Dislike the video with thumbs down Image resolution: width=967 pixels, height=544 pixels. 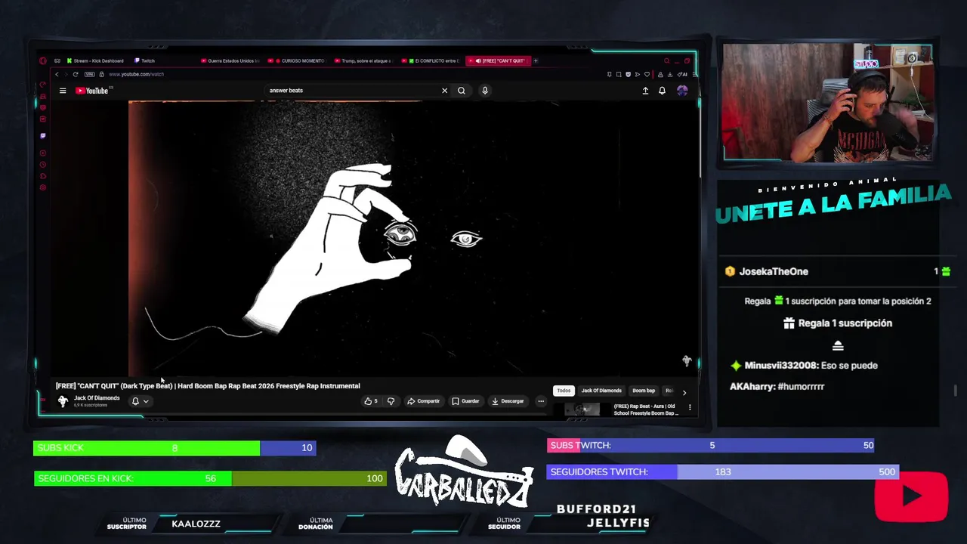pos(391,401)
